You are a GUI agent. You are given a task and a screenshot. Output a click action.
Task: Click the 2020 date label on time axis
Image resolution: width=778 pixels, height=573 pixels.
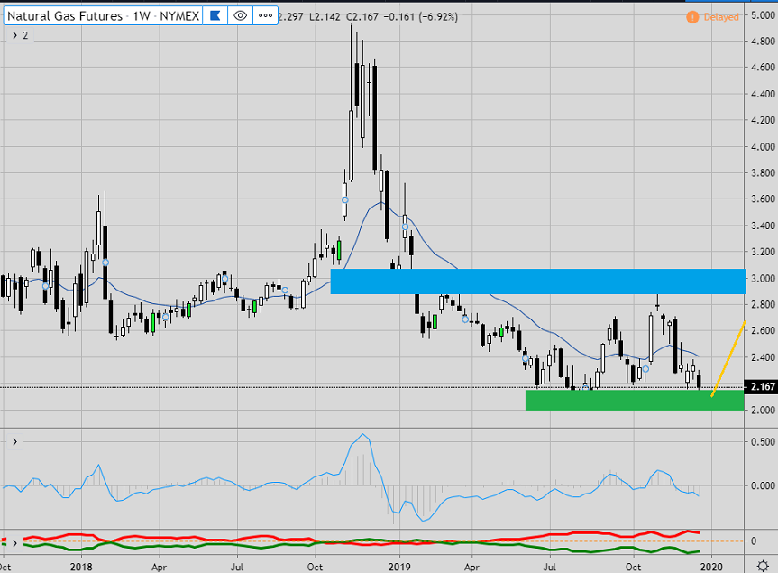click(711, 567)
